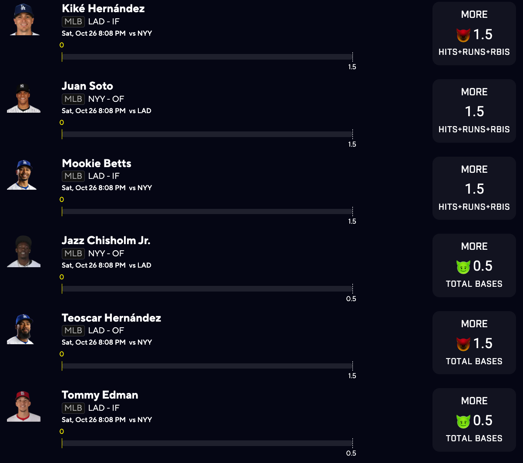Screen dimensions: 523x463
Task: Click Teoscar Hernández's total bases progress bar
Action: click(x=207, y=366)
